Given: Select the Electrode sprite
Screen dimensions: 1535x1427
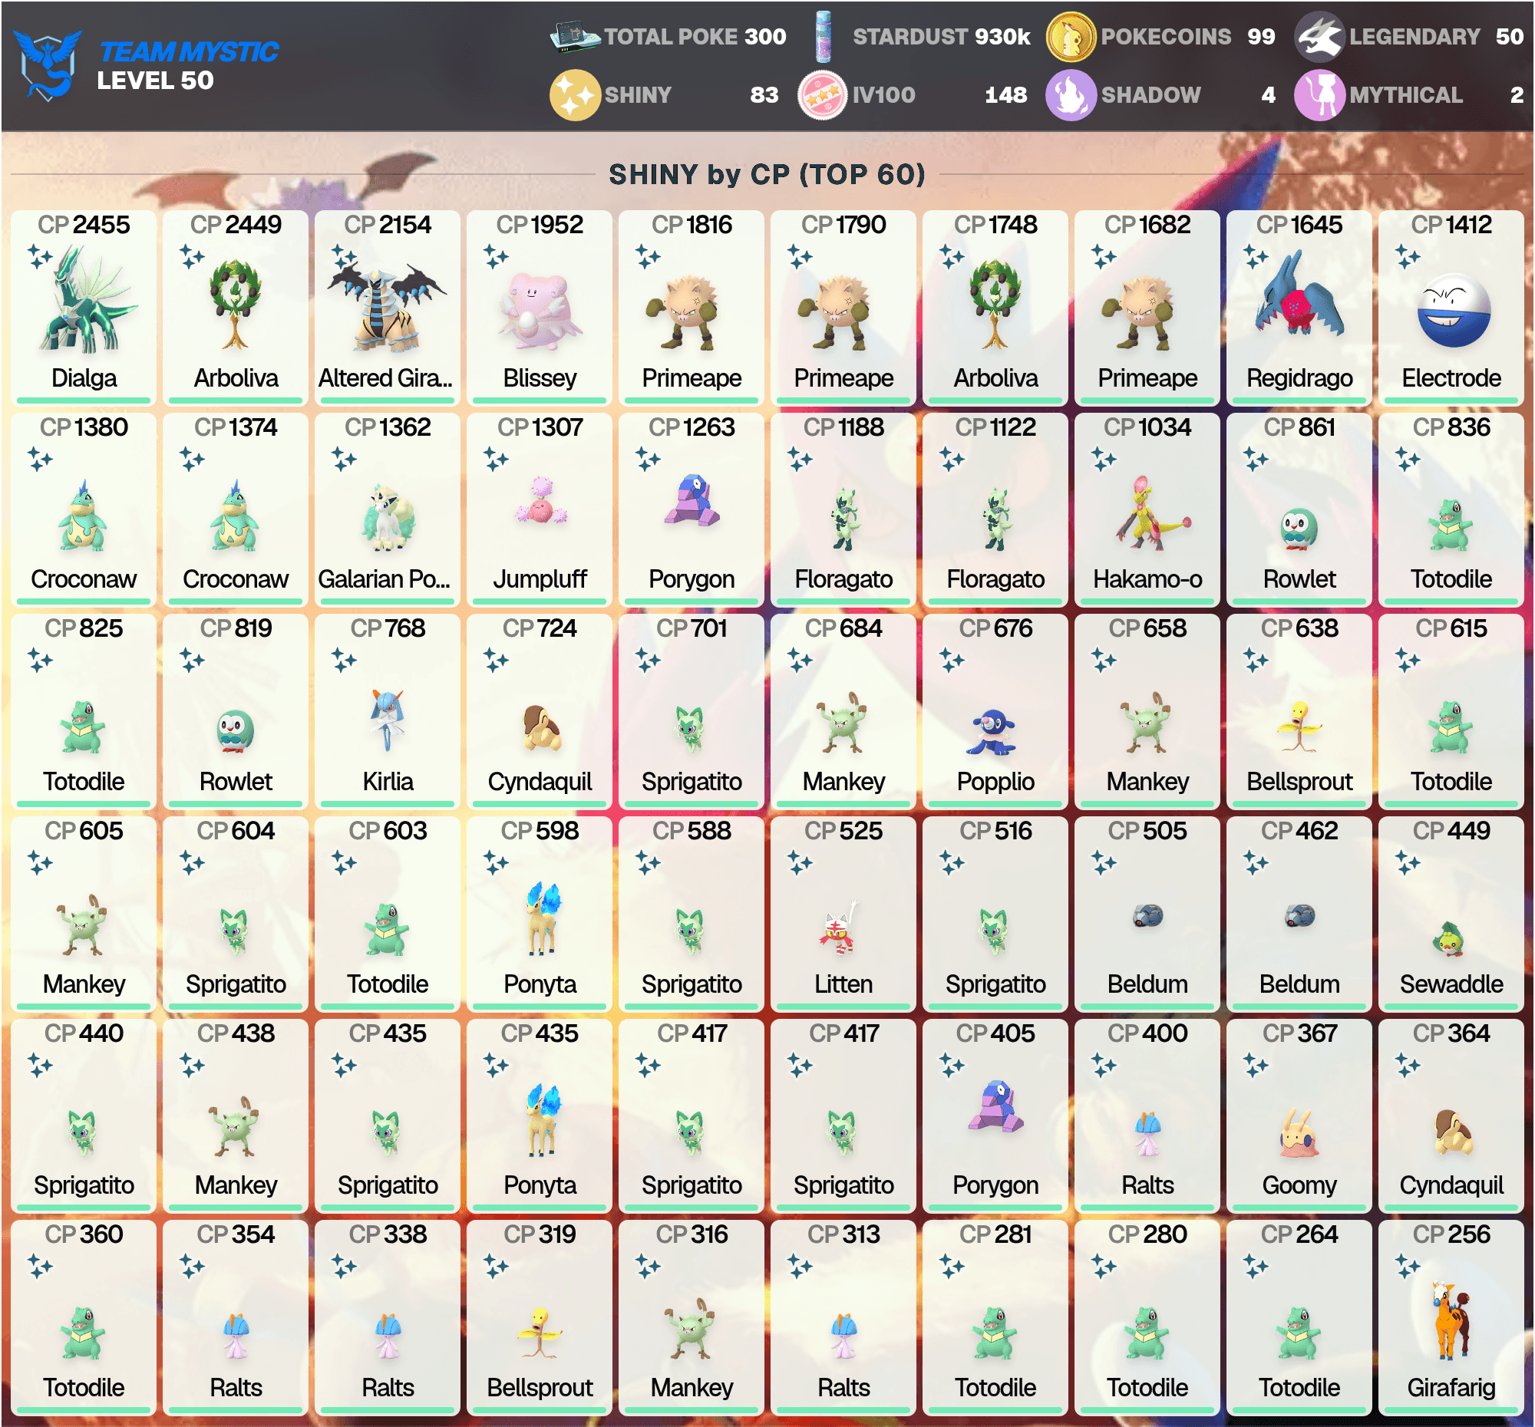Looking at the screenshot, I should pyautogui.click(x=1453, y=311).
